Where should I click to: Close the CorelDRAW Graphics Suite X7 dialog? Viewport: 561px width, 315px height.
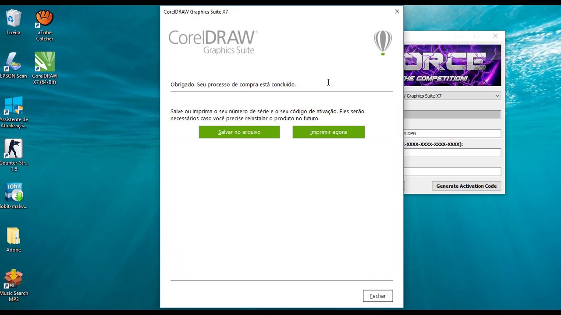click(x=397, y=12)
